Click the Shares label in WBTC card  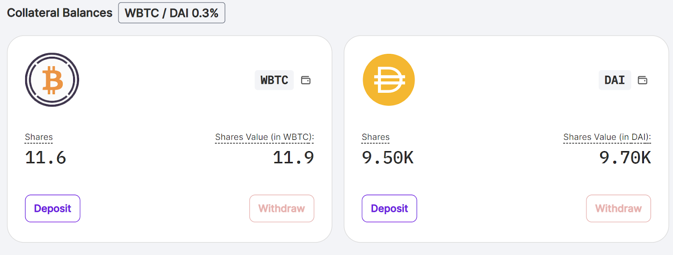pos(39,137)
